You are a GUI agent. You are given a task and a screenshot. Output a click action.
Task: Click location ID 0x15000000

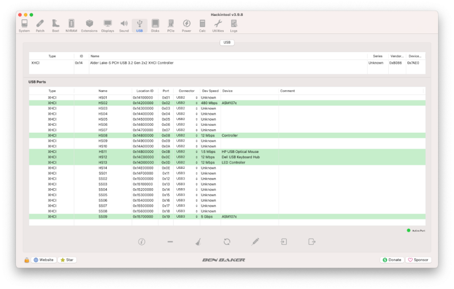143,179
